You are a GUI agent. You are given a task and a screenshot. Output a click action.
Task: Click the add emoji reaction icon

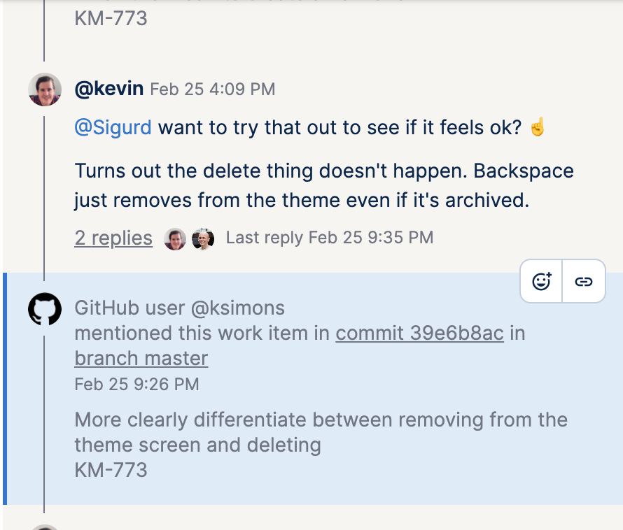click(x=542, y=281)
